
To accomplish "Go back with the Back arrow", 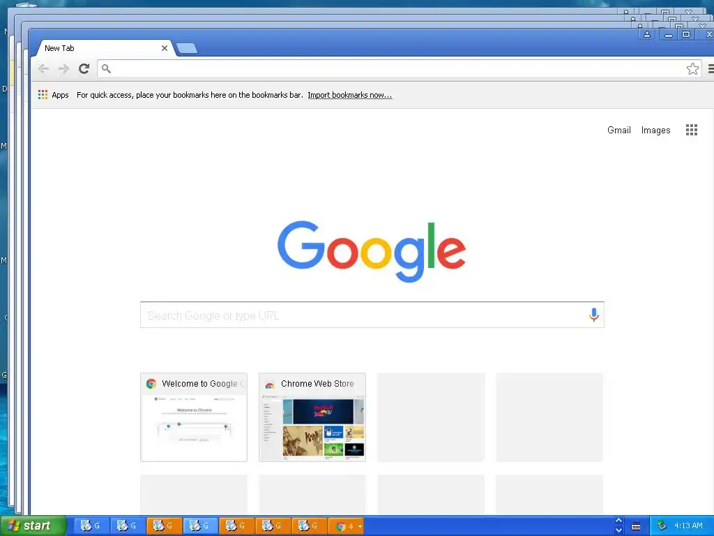I will coord(43,69).
